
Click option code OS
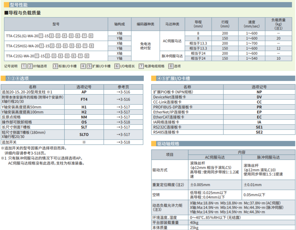pyautogui.click(x=84, y=122)
